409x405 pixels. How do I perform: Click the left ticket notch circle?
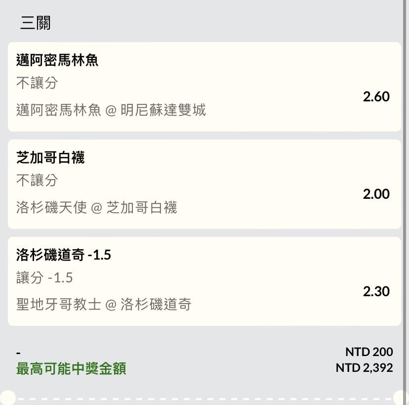[x=7, y=398]
